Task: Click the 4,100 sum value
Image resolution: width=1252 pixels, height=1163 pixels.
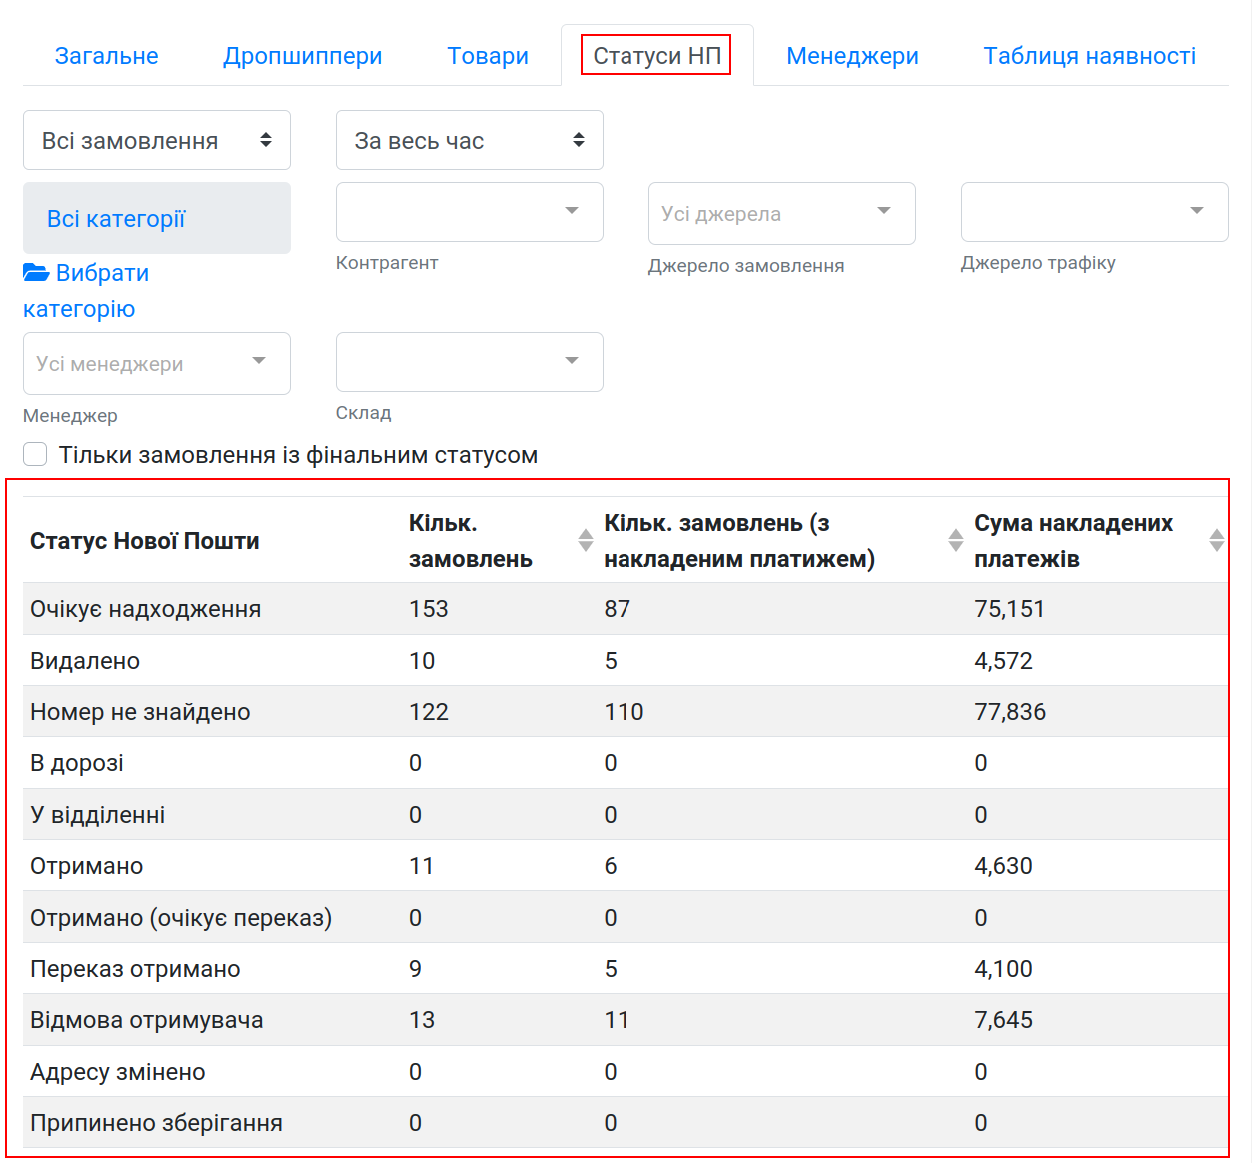Action: [x=1004, y=969]
